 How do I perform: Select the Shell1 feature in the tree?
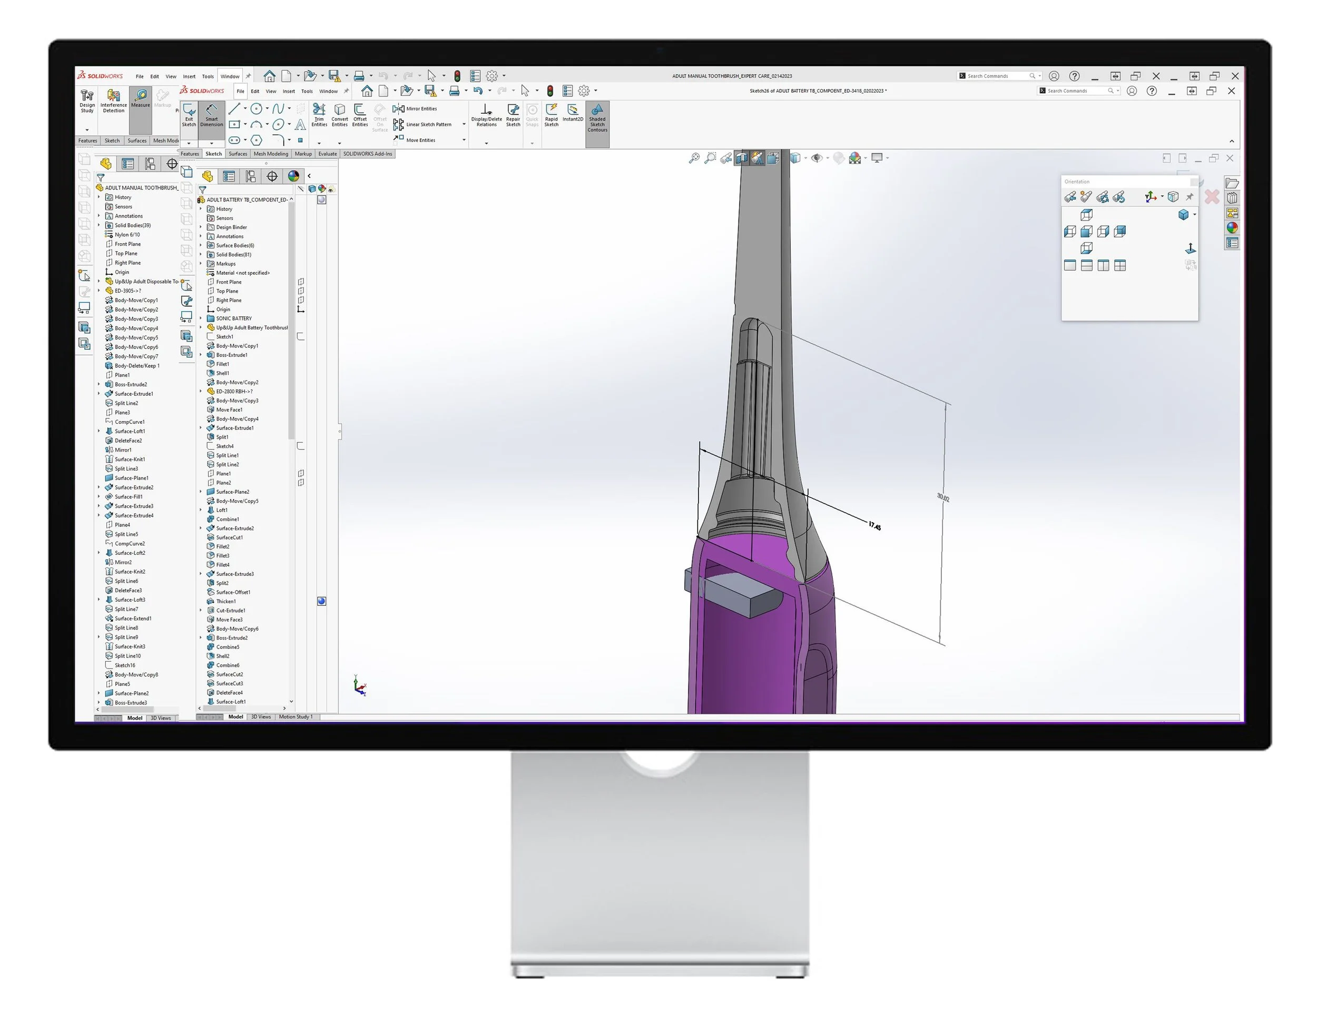[222, 373]
